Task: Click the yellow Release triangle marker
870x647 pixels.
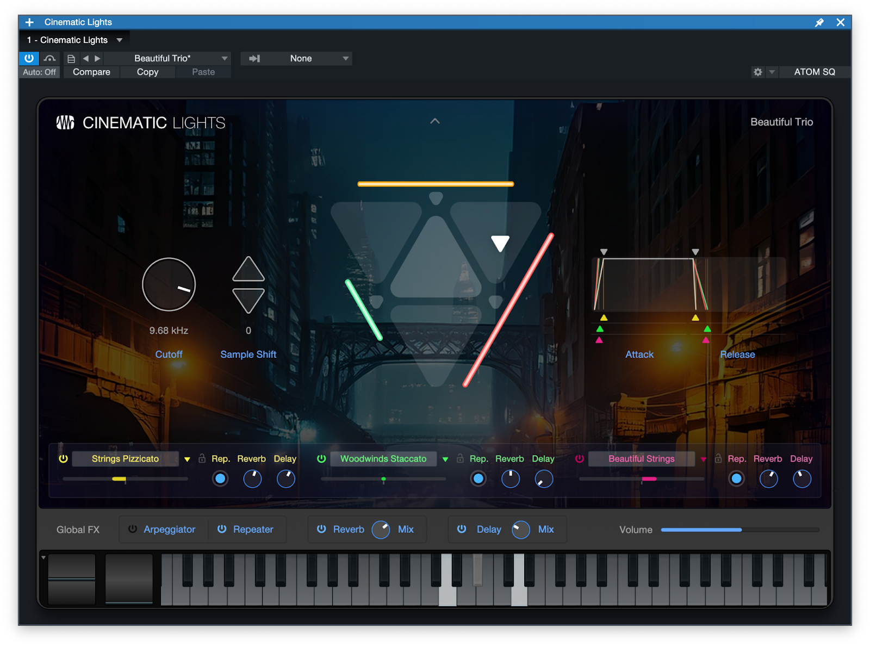Action: 695,318
